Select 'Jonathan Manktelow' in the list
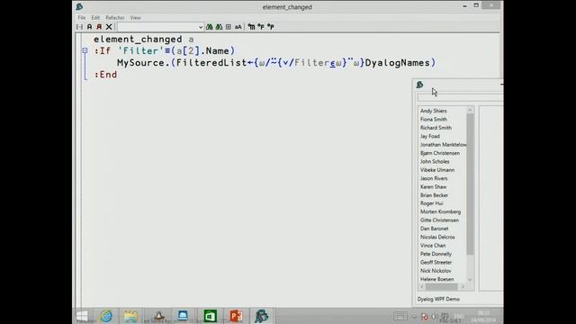576x324 pixels. tap(443, 145)
